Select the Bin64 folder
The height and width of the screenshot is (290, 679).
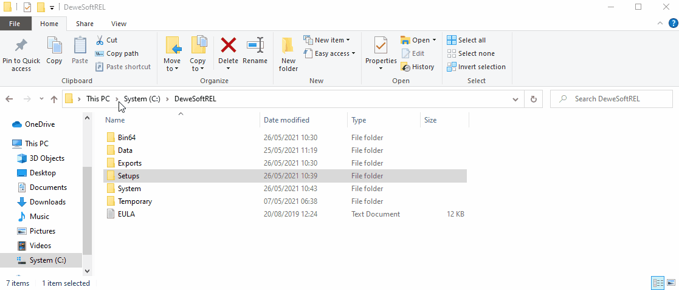[x=285, y=138]
